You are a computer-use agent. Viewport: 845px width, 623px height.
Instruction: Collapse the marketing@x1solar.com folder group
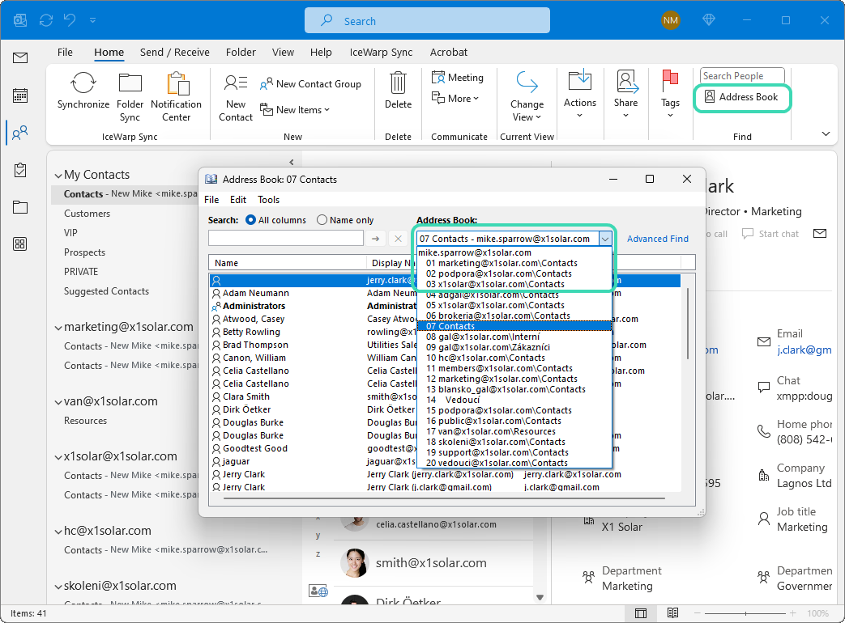point(58,327)
